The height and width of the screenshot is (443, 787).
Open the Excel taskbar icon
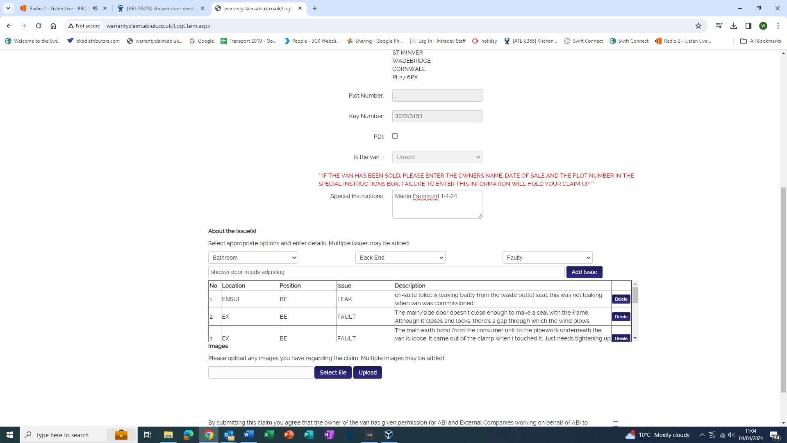269,435
